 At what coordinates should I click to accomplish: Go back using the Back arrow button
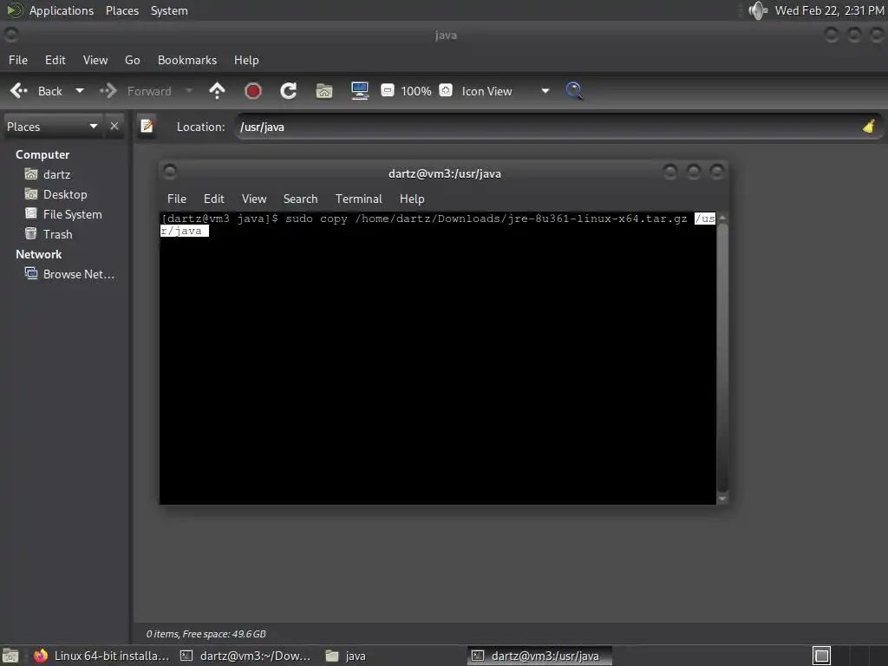point(36,91)
